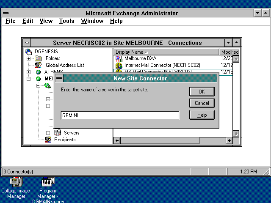Open the Program Manager desktop icon
Viewport: 271px width, 203px height.
tap(48, 181)
